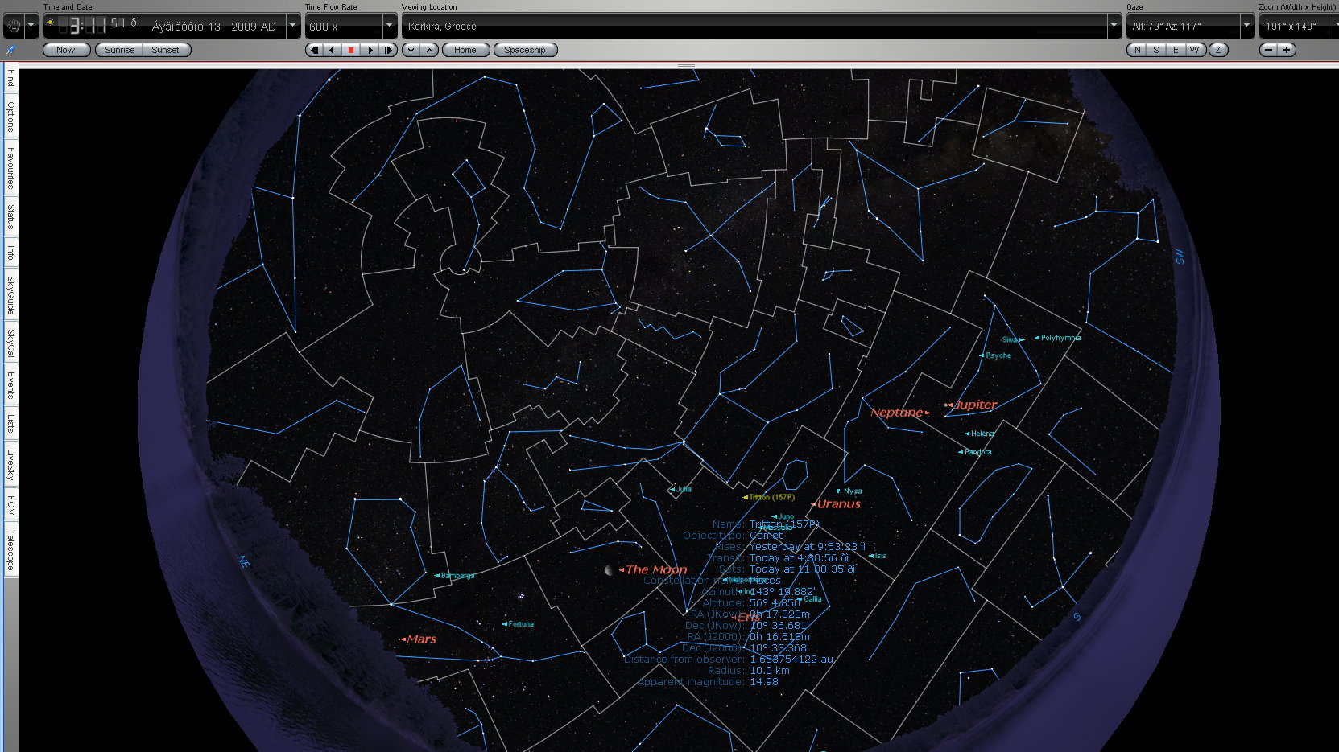Open the Telescope side tab
The width and height of the screenshot is (1339, 752).
pos(10,550)
